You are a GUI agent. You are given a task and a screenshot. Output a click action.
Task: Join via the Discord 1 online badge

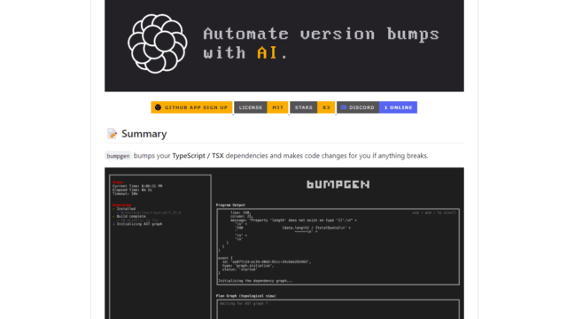point(377,107)
